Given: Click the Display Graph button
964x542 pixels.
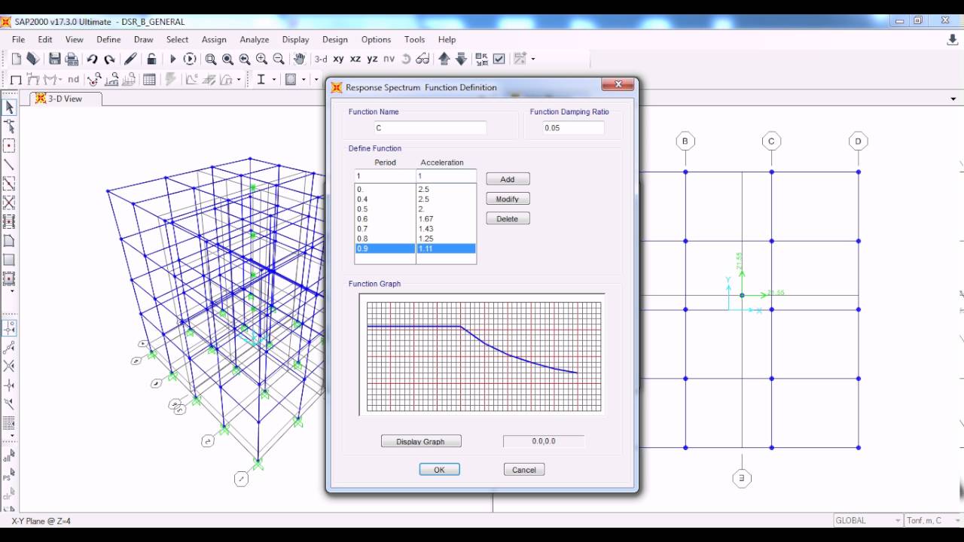Looking at the screenshot, I should pyautogui.click(x=421, y=441).
